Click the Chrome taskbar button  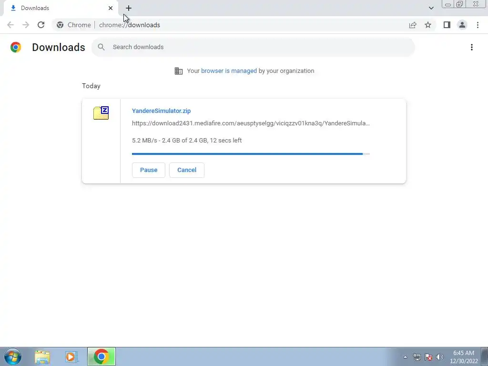pos(102,356)
